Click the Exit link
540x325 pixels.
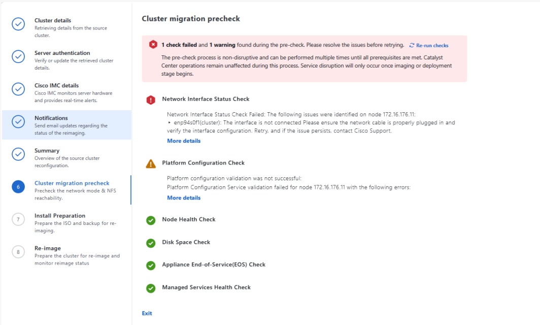click(147, 313)
